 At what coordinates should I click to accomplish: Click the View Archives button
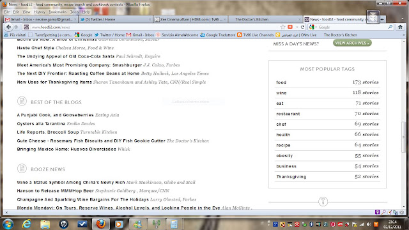(352, 43)
